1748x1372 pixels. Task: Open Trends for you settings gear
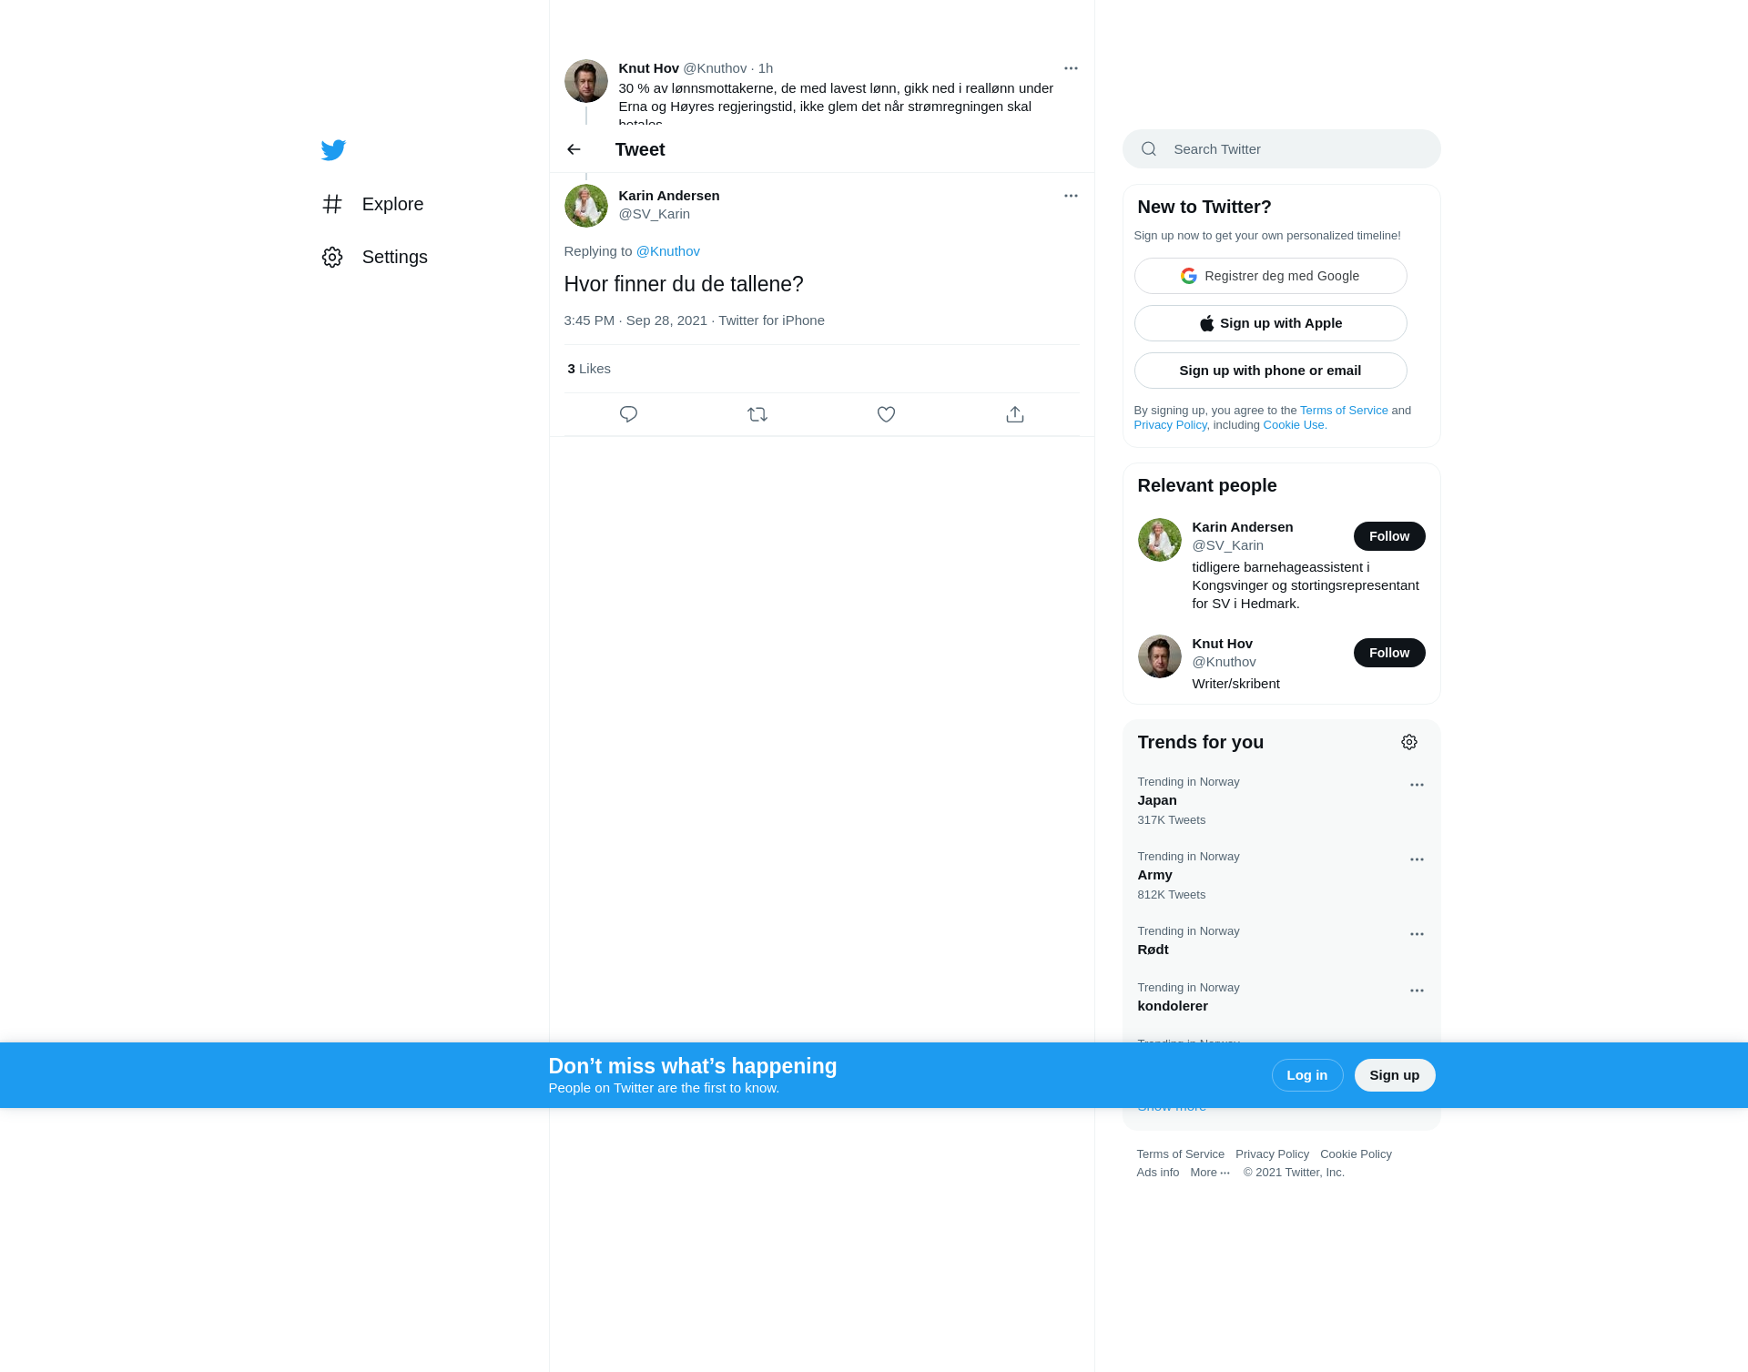click(x=1409, y=742)
